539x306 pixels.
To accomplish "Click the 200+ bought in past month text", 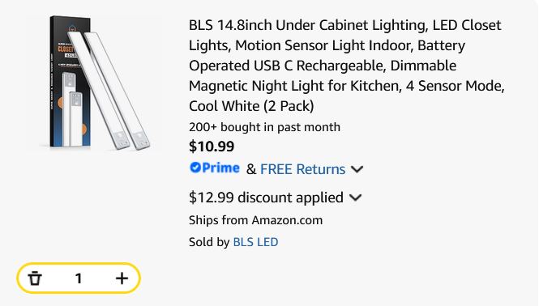I will (264, 127).
